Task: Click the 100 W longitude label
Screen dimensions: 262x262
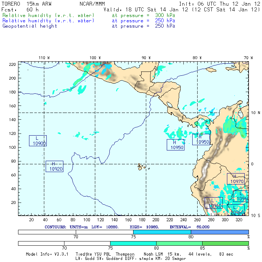Action: (95, 58)
